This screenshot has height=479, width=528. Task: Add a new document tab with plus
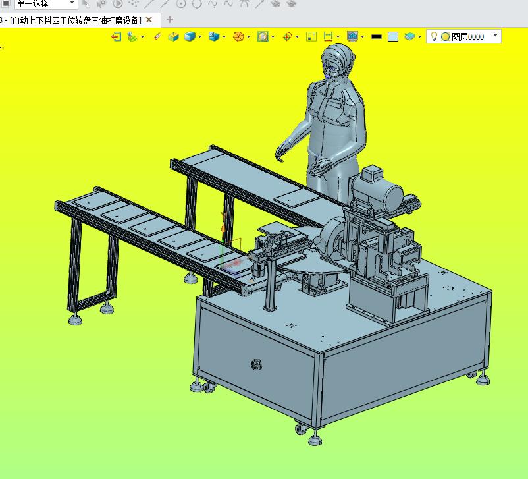(170, 20)
